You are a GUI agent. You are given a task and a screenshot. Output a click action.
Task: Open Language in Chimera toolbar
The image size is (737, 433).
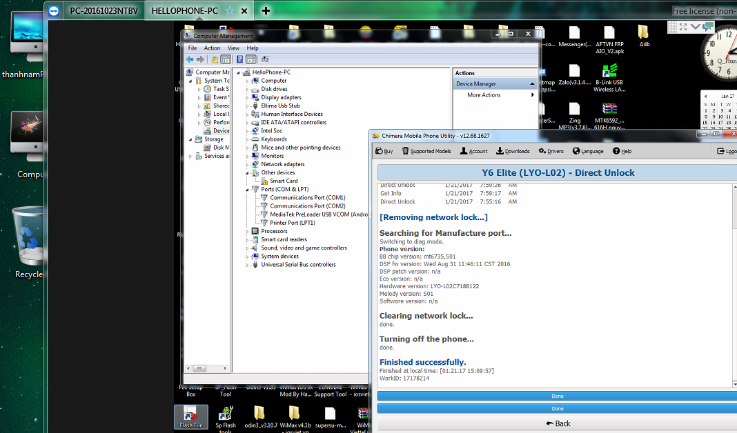(x=588, y=151)
